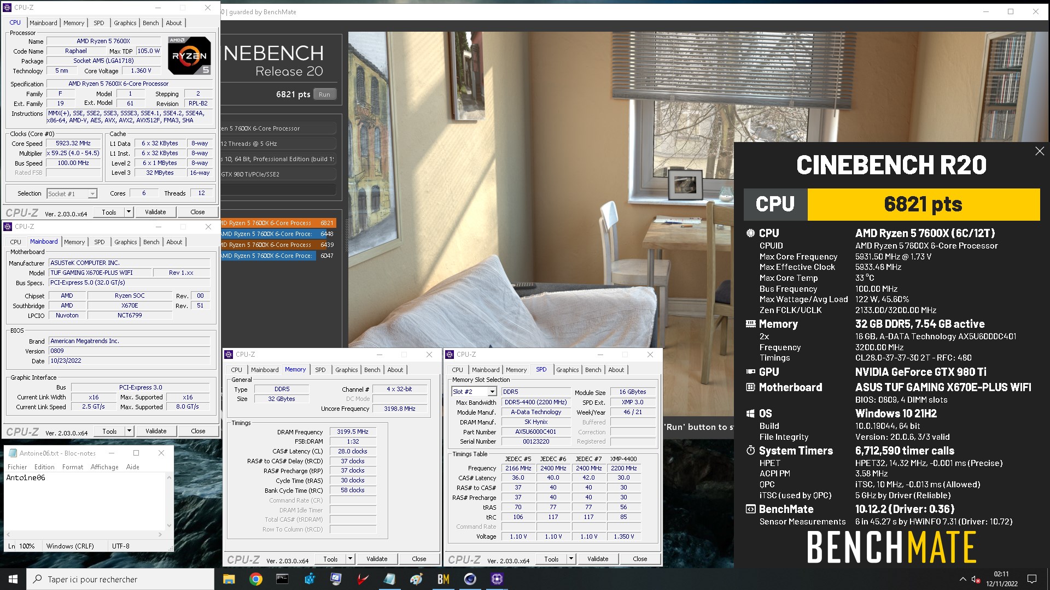The width and height of the screenshot is (1050, 590).
Task: Click Close in the CPU-Z CPU window
Action: click(x=197, y=212)
